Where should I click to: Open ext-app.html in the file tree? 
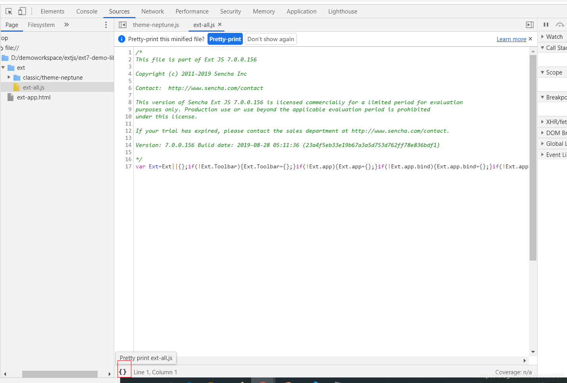[34, 97]
